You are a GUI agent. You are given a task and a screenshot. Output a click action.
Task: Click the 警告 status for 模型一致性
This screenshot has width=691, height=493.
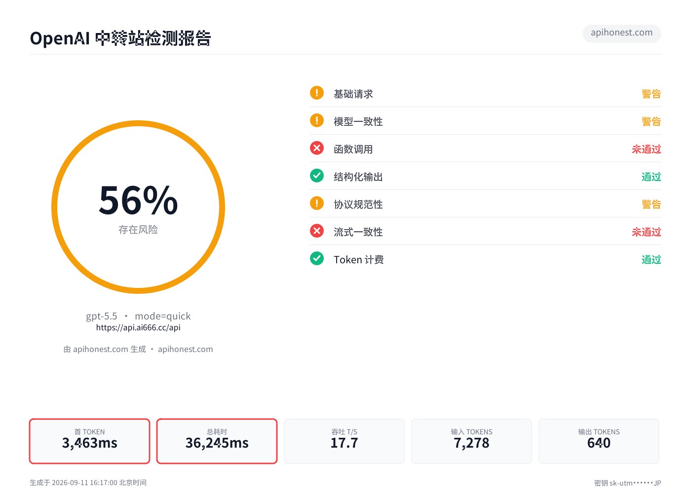[651, 121]
